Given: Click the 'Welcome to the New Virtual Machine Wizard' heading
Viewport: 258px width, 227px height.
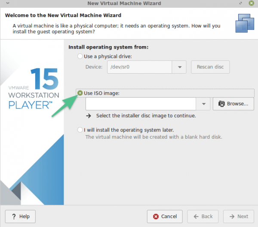Looking at the screenshot, I should 63,16.
